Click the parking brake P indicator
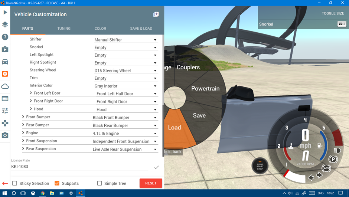The width and height of the screenshot is (349, 197). [333, 159]
